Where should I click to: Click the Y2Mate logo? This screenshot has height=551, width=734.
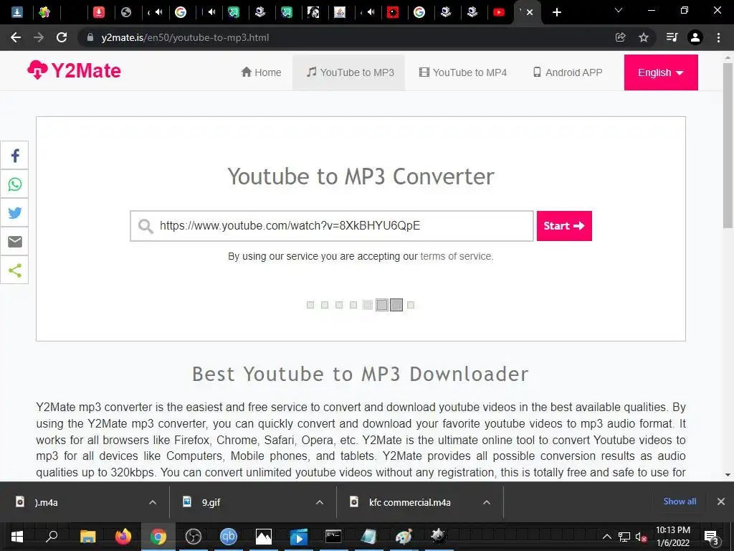[74, 71]
